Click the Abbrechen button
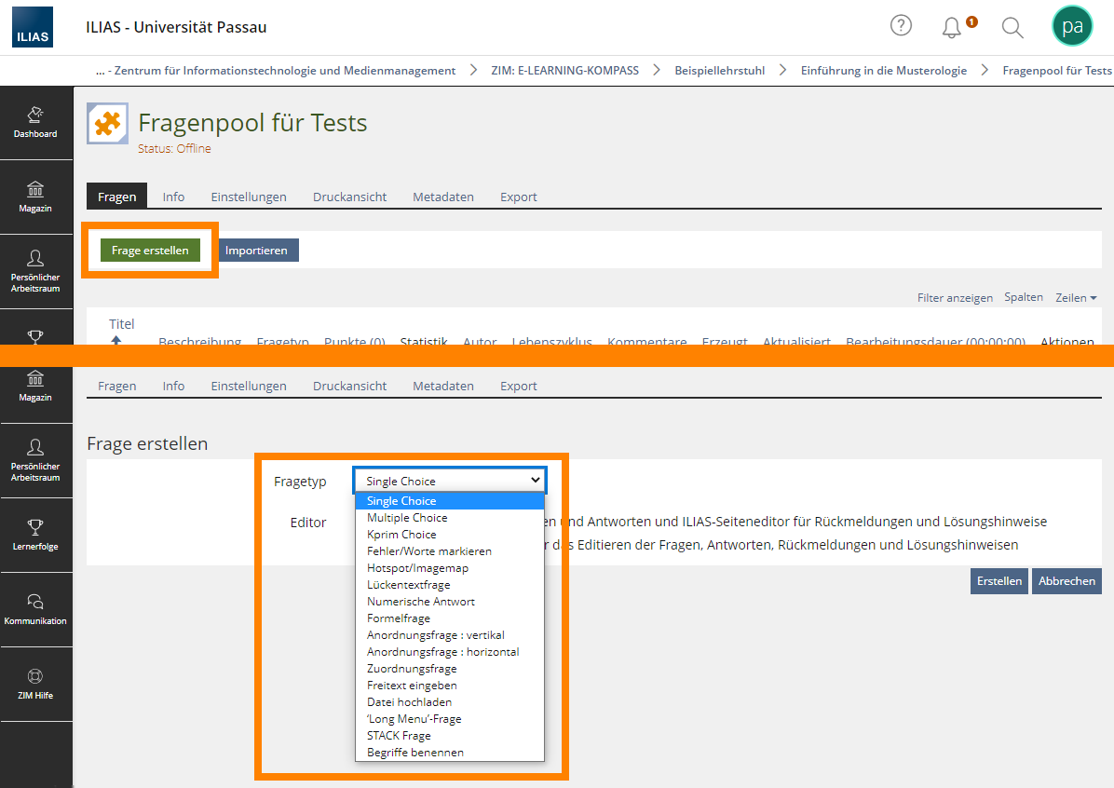Viewport: 1114px width, 788px height. point(1066,581)
